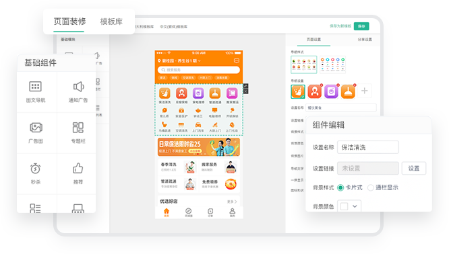Open the 管道疏通 card below the banner
The image size is (449, 254).
(x=177, y=184)
